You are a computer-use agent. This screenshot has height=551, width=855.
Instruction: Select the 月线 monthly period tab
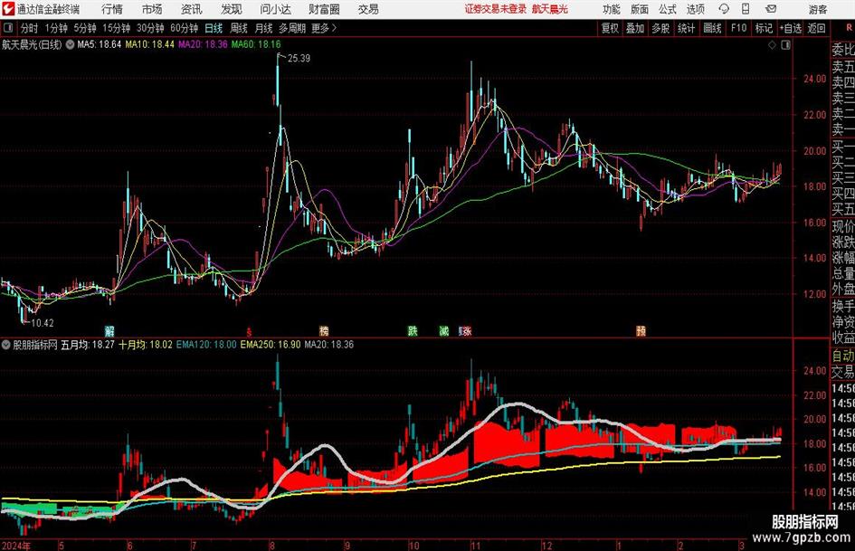(x=263, y=28)
